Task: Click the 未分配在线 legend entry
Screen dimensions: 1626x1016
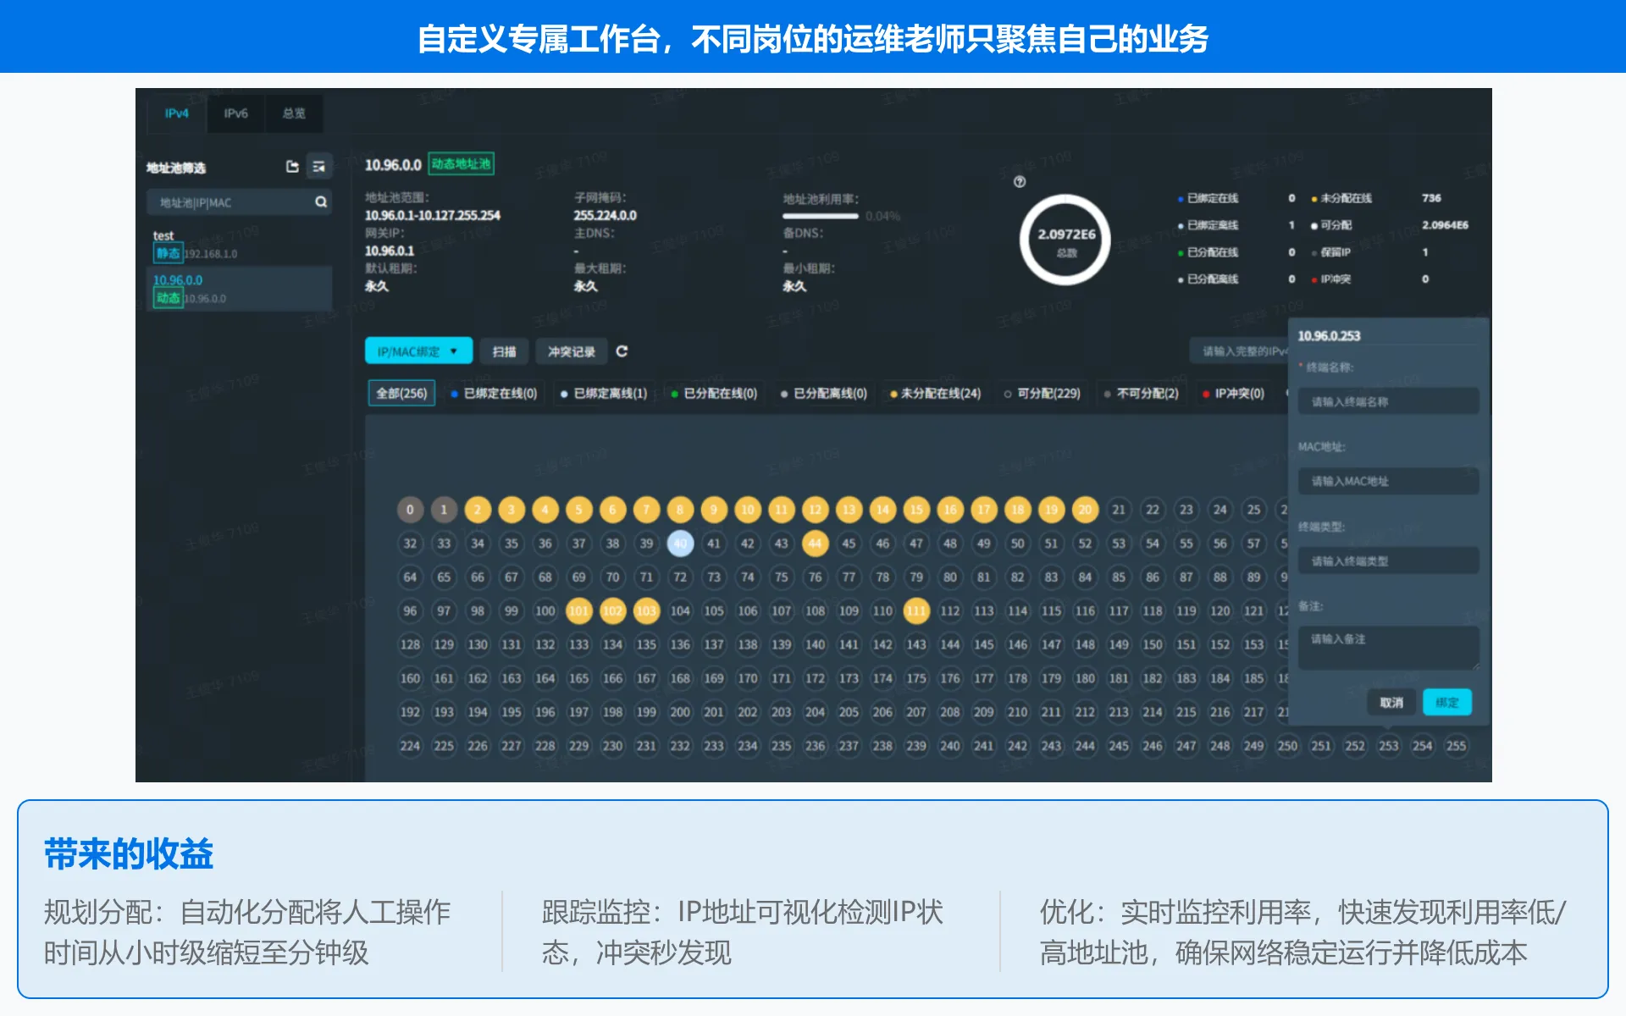Action: click(x=1342, y=198)
